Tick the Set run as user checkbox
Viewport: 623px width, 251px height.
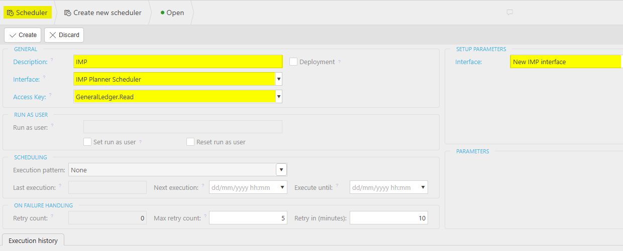coord(87,142)
